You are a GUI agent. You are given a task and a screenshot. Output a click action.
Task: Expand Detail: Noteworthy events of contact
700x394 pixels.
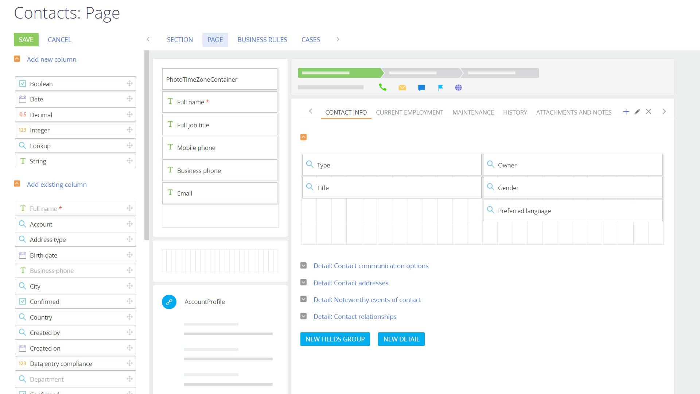(303, 300)
